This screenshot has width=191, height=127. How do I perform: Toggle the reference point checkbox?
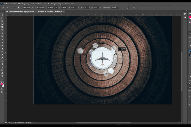point(15,8)
